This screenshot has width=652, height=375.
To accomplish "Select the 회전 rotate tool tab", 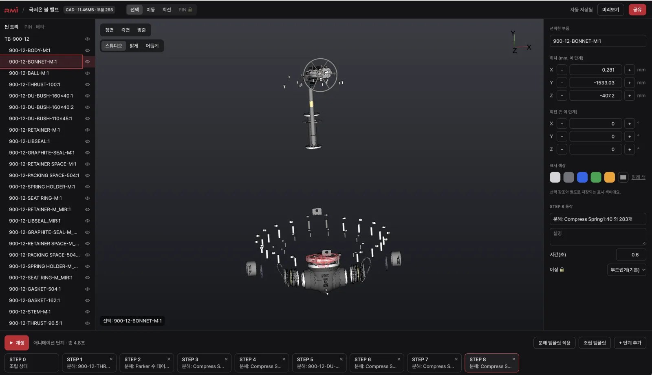I will coord(167,10).
